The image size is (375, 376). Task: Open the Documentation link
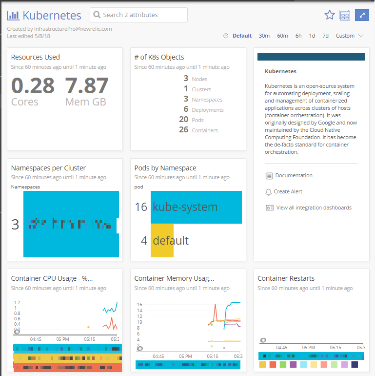294,175
